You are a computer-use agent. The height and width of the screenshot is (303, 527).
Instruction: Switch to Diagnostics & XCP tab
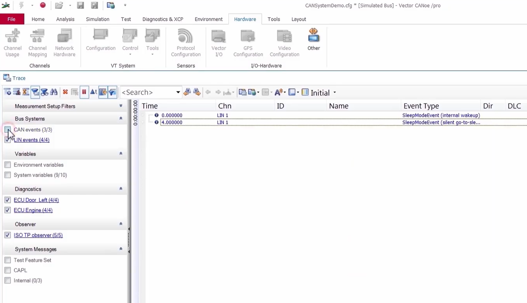click(163, 19)
